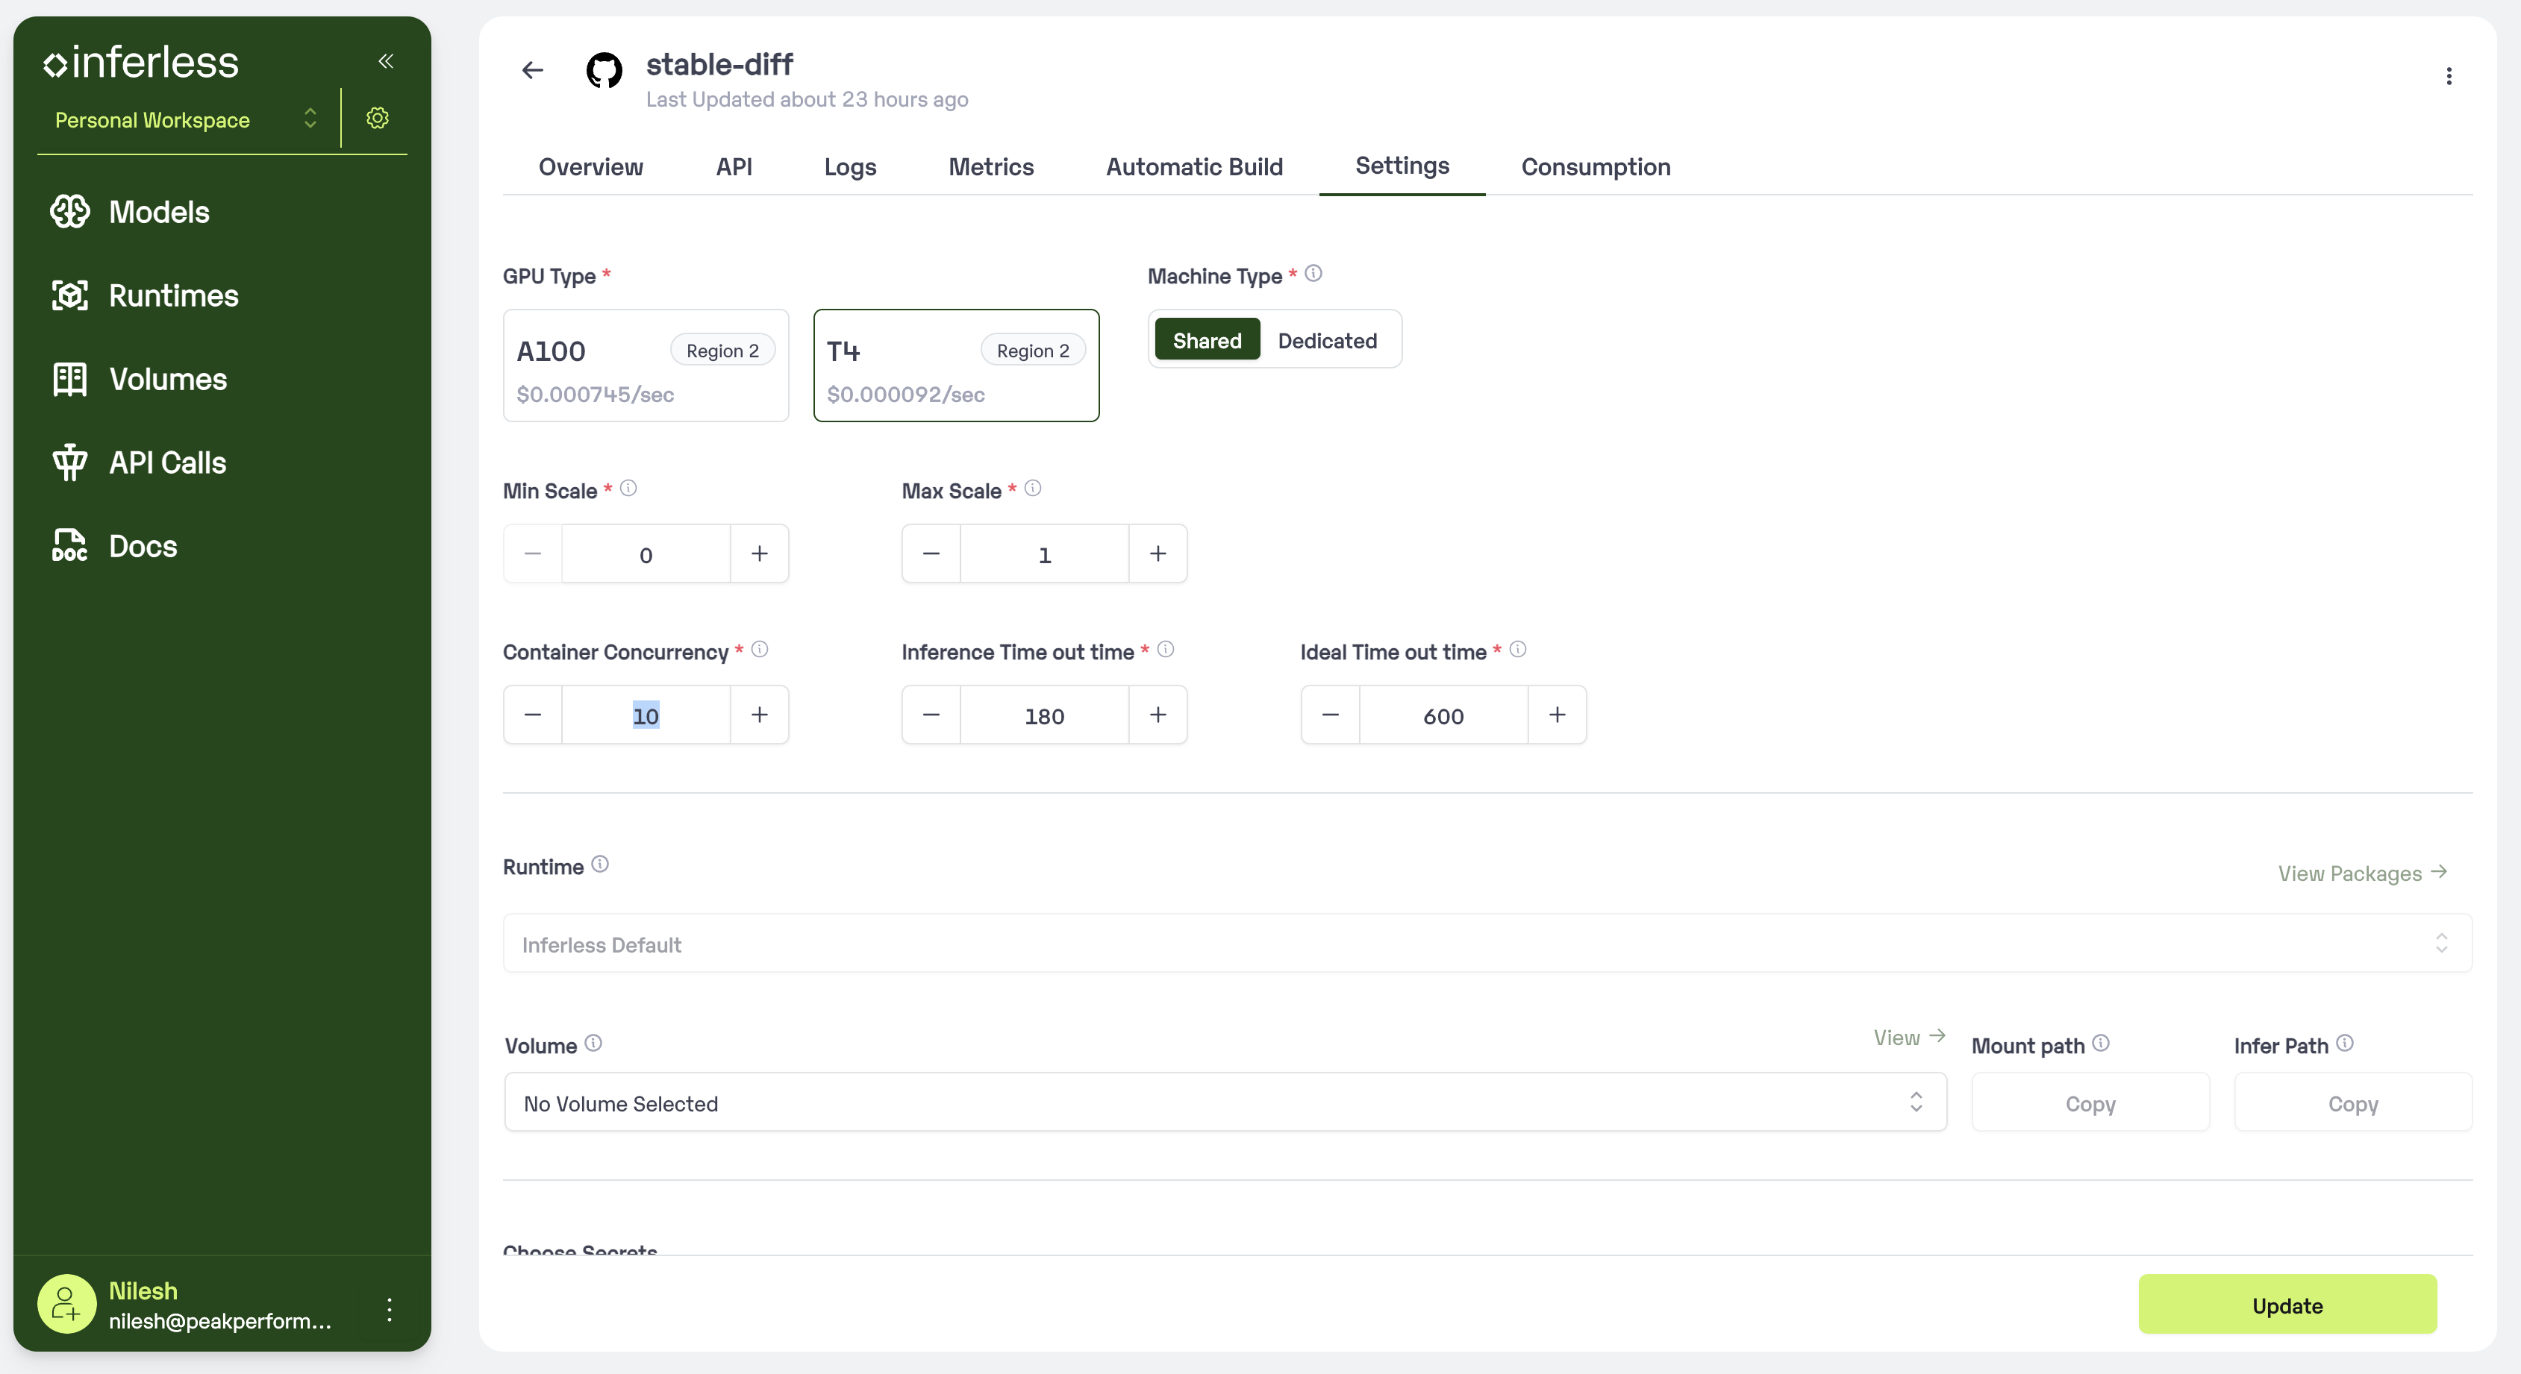Open the Inferless Default runtime dropdown

1487,944
